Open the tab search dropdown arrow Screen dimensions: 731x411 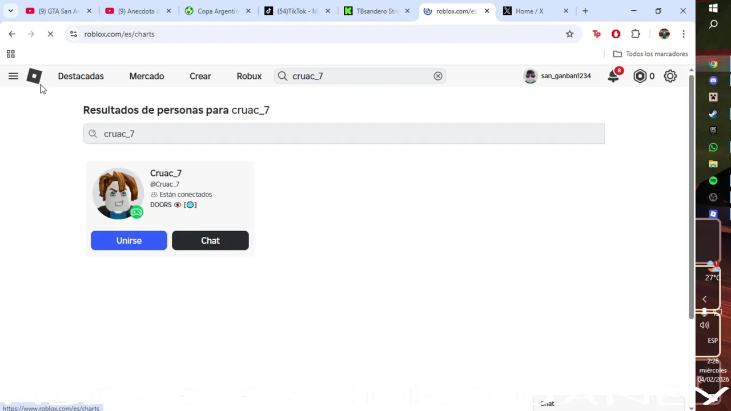coord(10,11)
